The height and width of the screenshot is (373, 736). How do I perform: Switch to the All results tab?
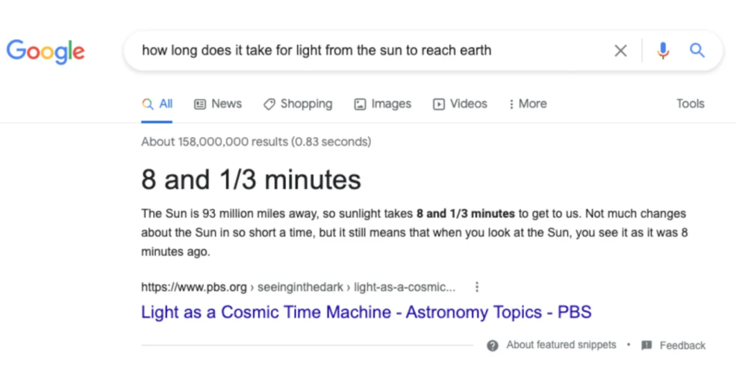point(158,104)
